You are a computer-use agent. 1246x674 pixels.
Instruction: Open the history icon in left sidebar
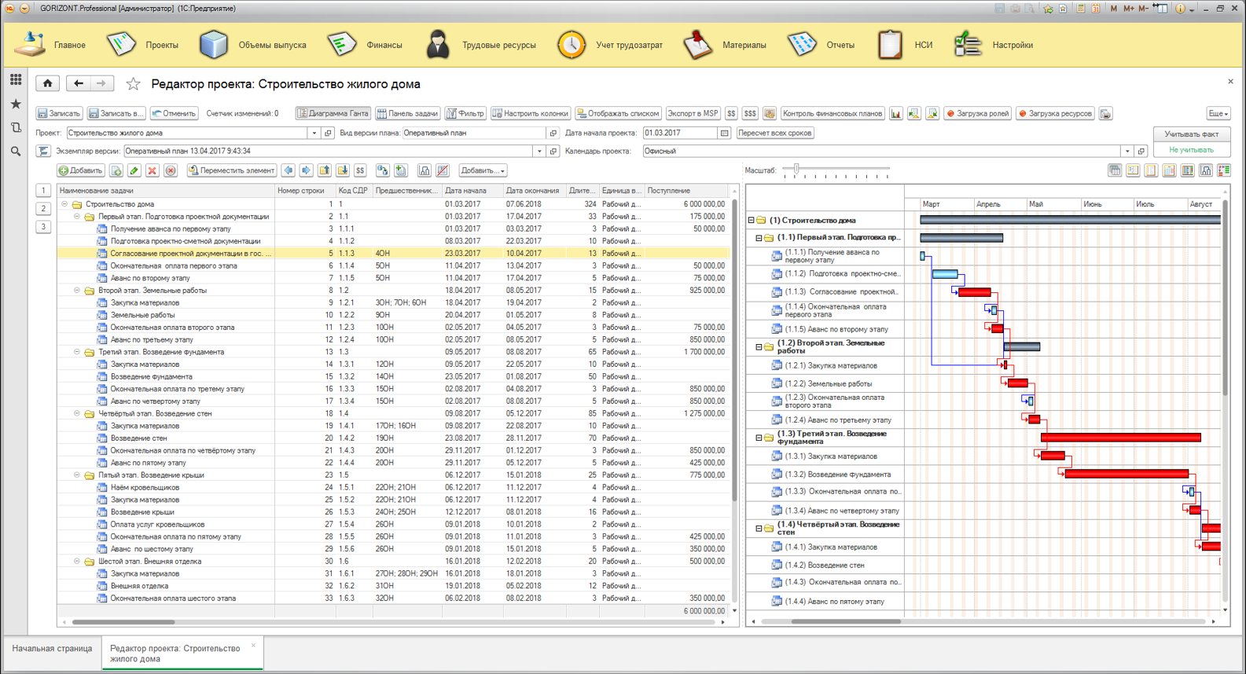[16, 127]
